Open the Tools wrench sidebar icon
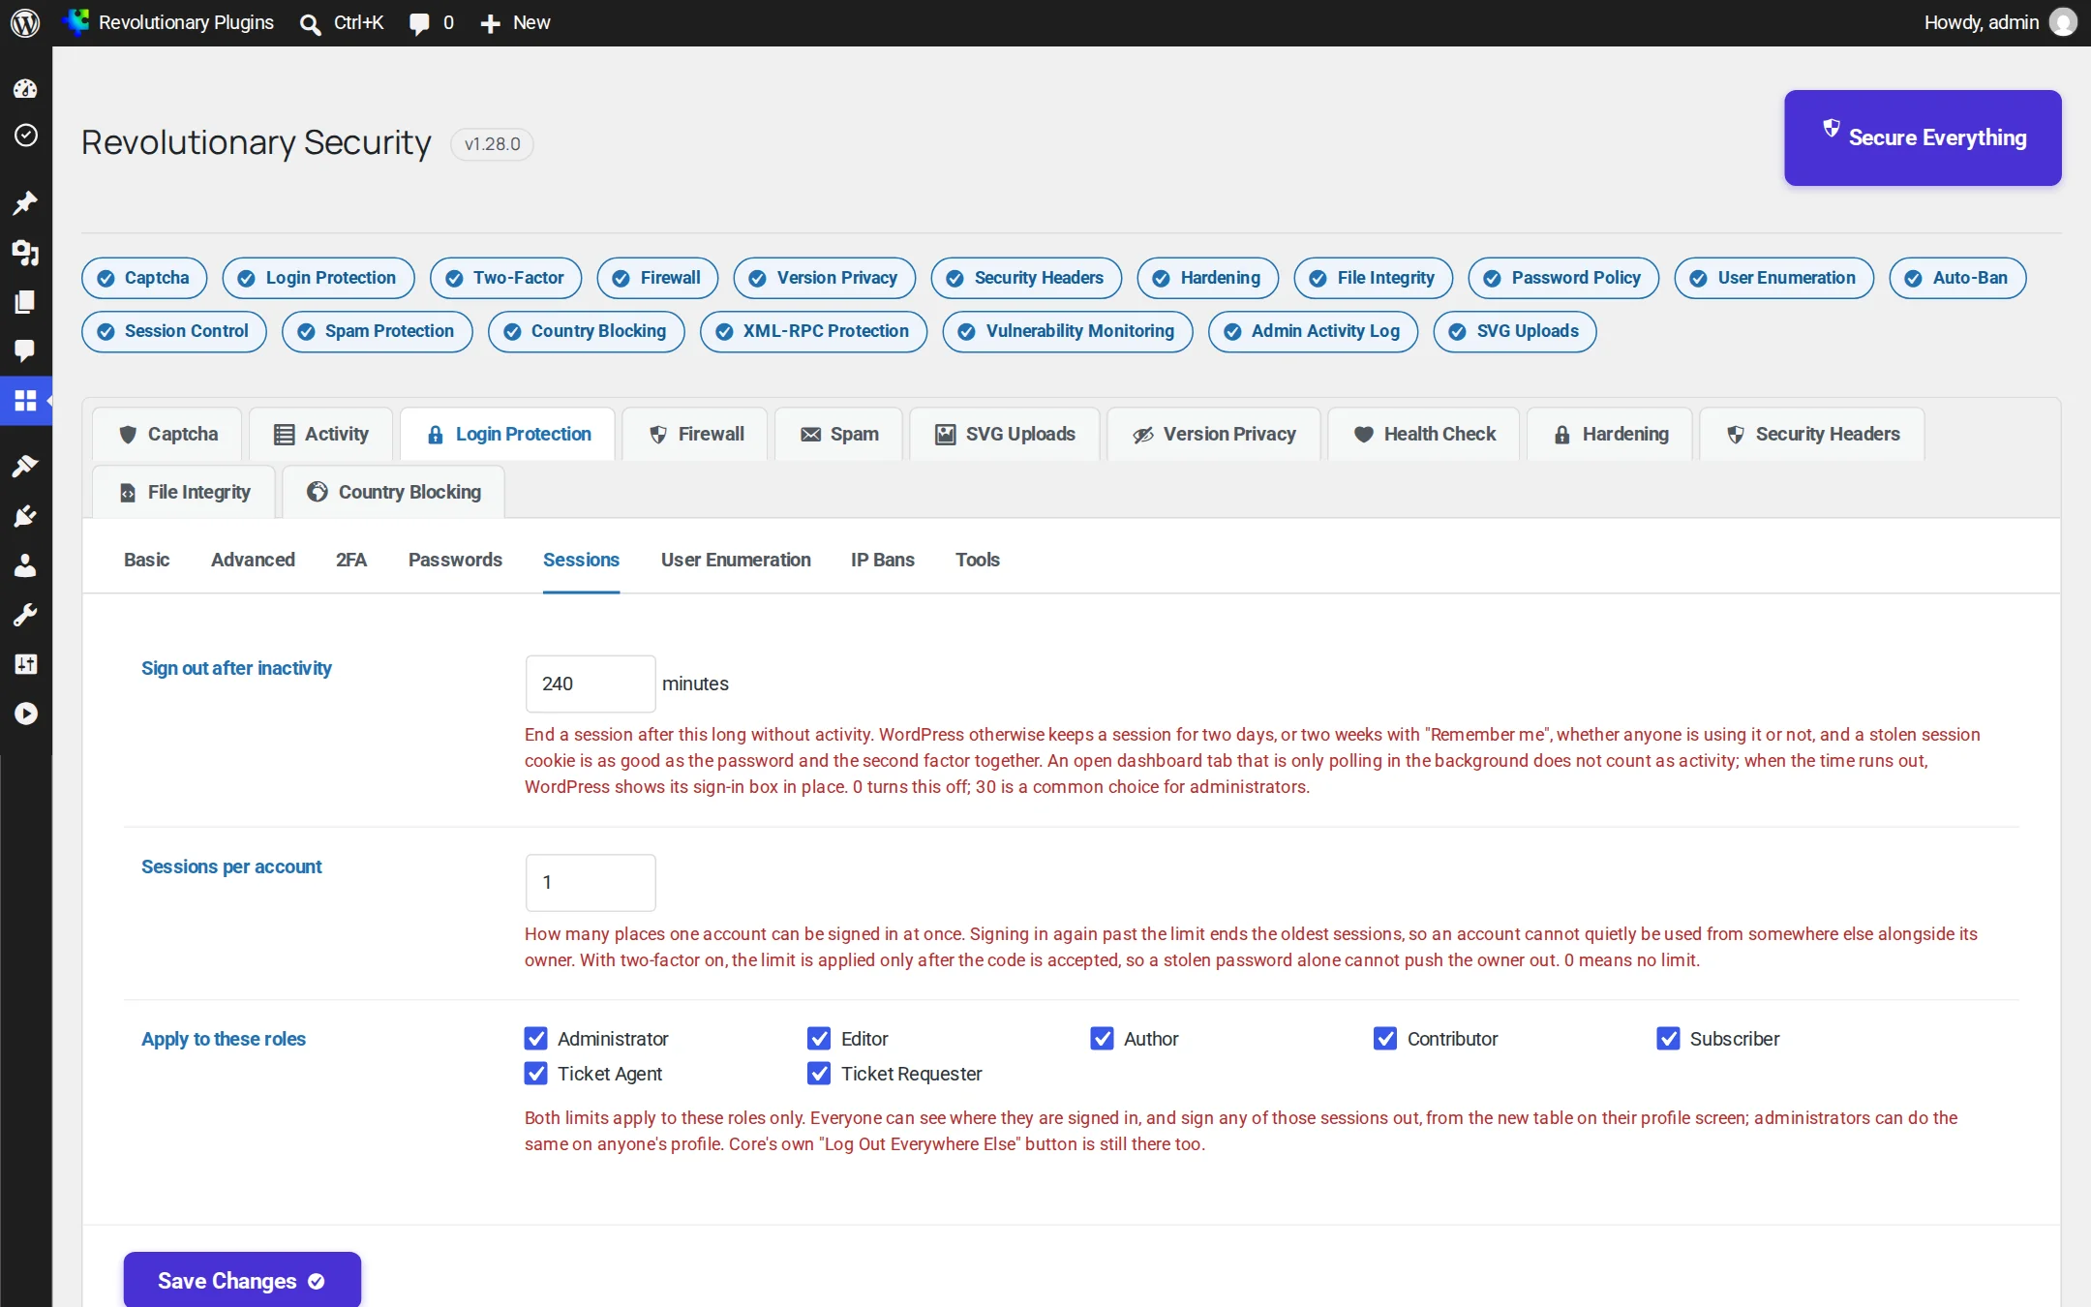Image resolution: width=2091 pixels, height=1307 pixels. 25,615
